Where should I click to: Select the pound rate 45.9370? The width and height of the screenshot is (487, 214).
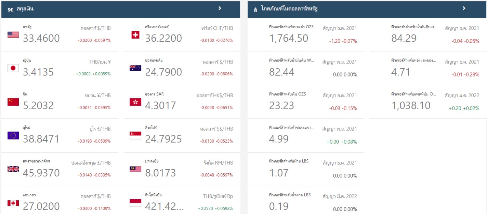(41, 173)
